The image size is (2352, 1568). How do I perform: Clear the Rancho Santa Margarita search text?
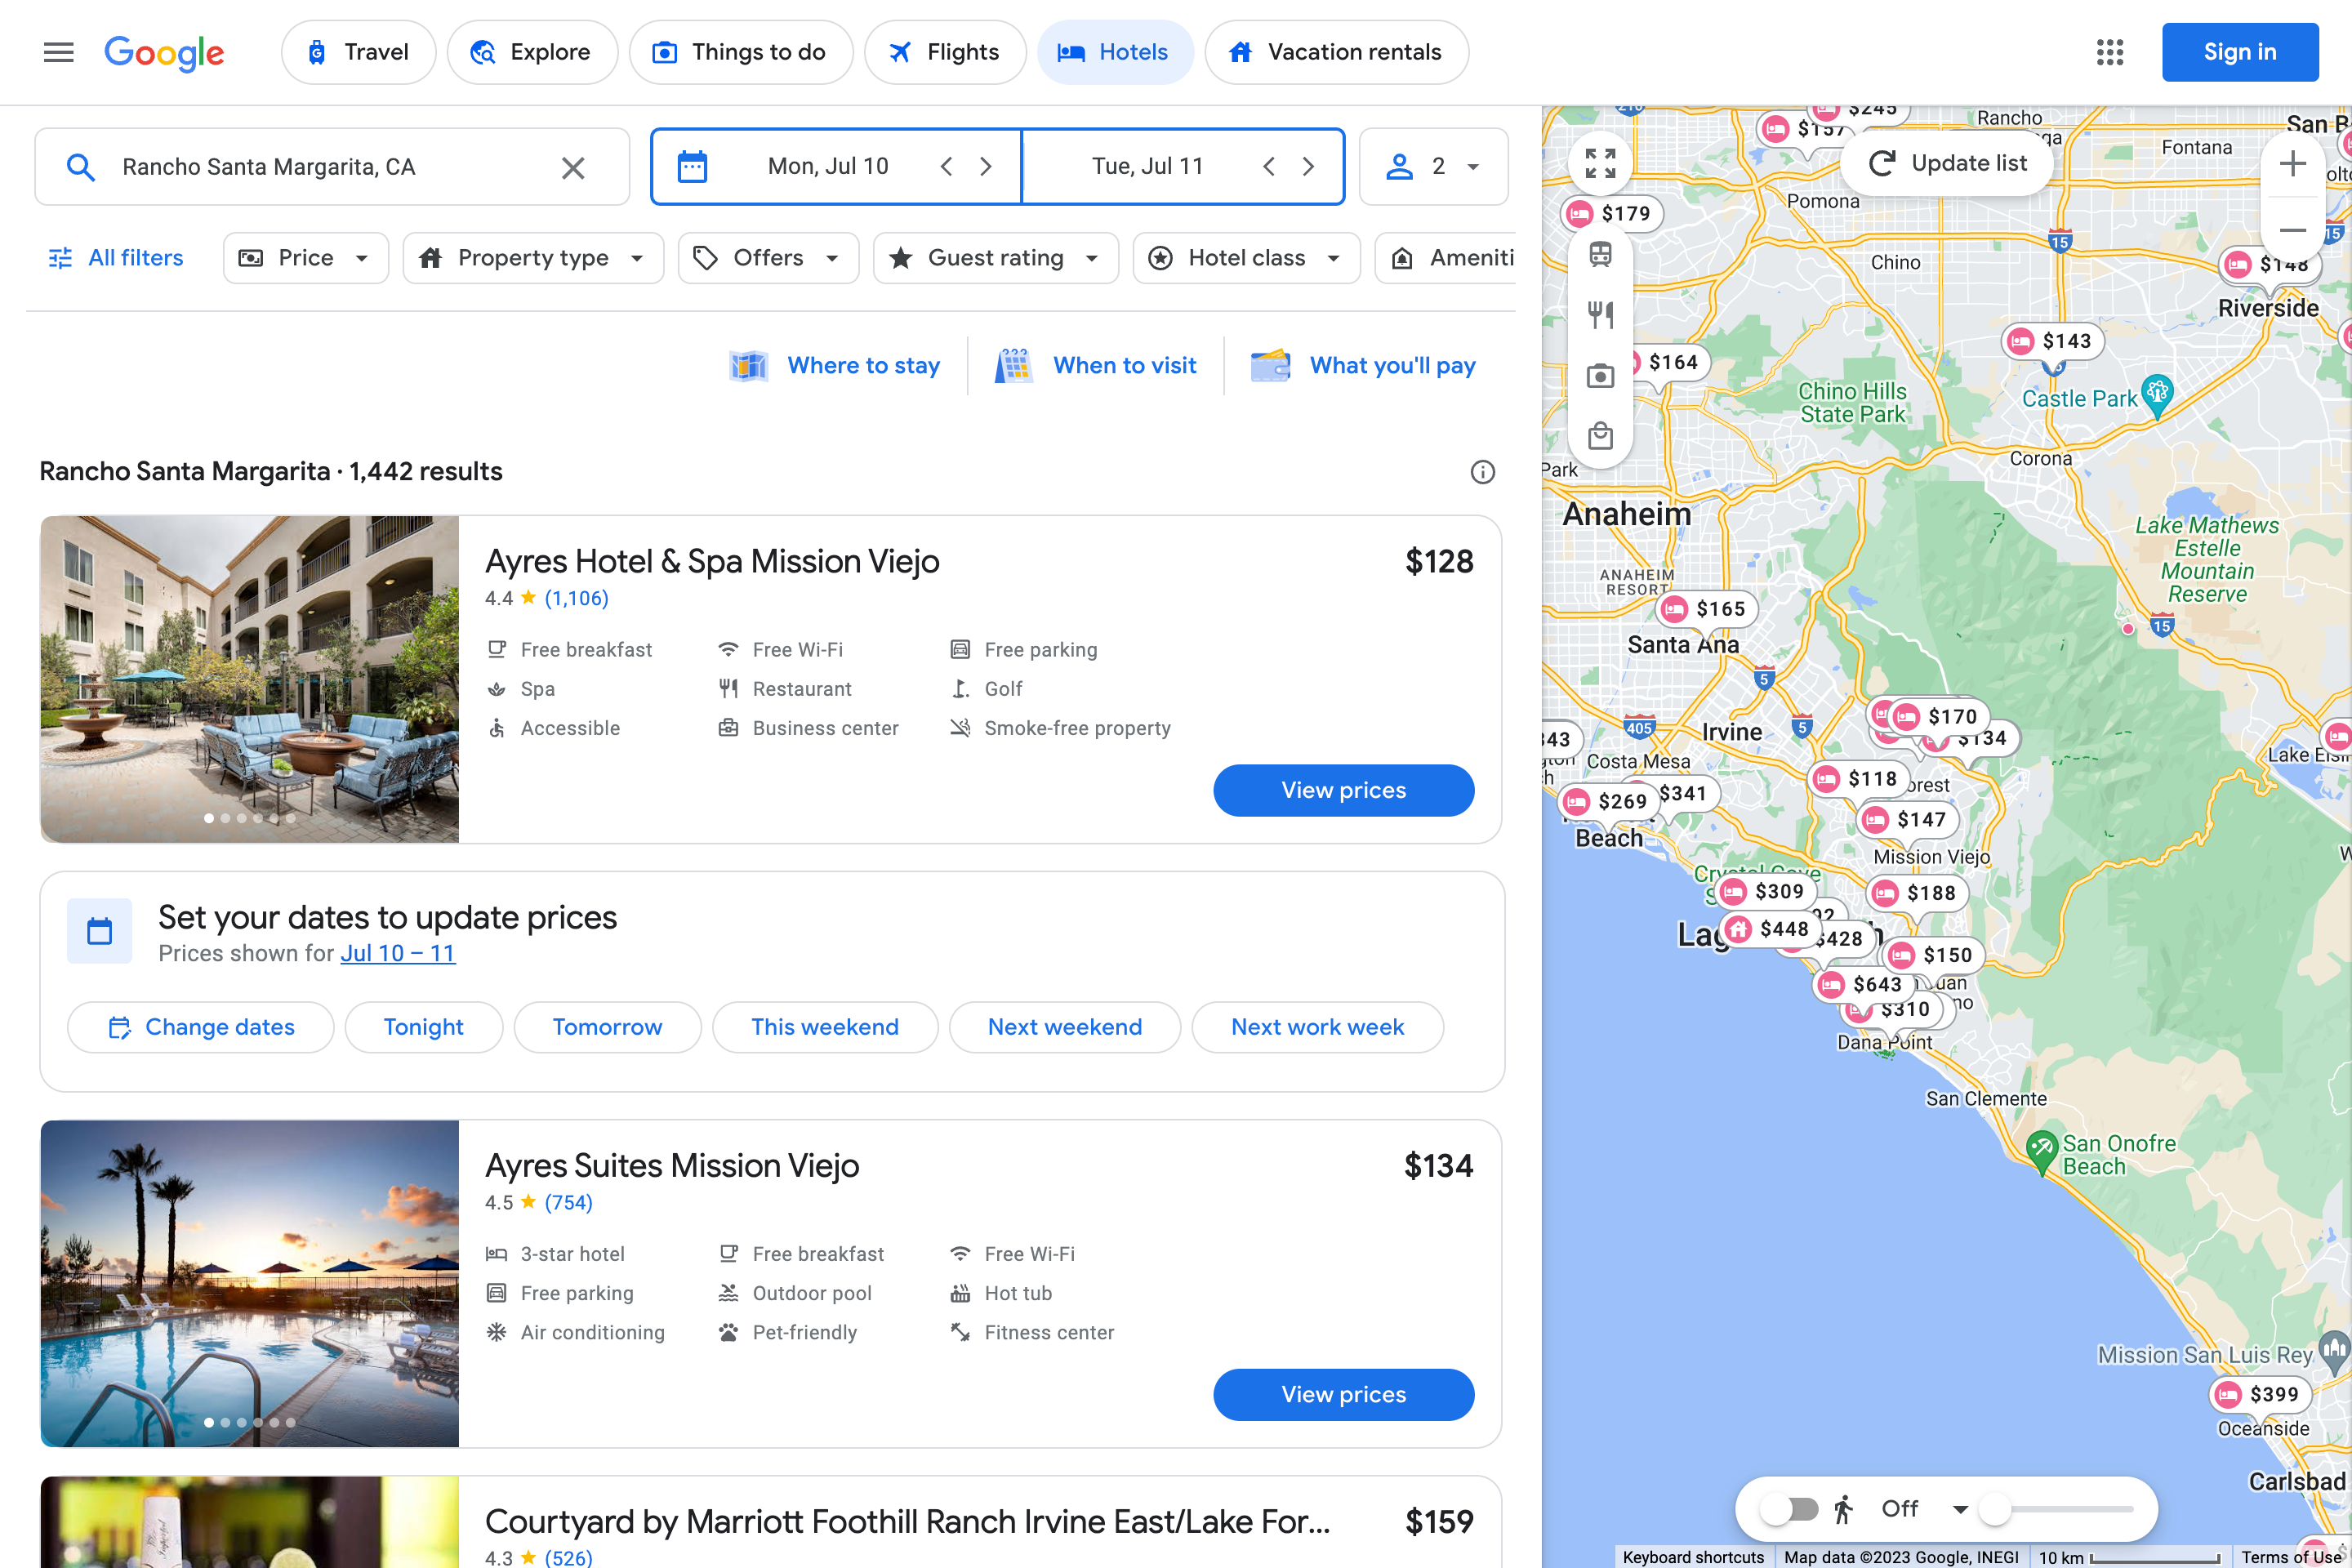(573, 167)
